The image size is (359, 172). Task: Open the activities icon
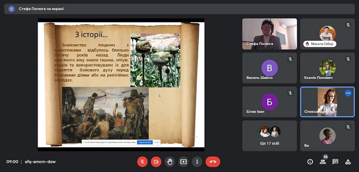tap(348, 162)
